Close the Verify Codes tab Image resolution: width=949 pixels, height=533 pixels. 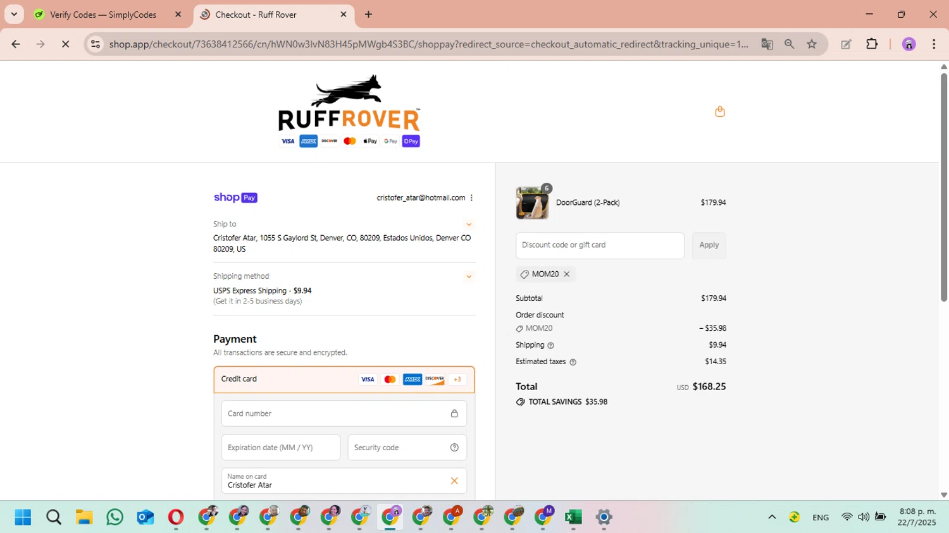click(178, 15)
